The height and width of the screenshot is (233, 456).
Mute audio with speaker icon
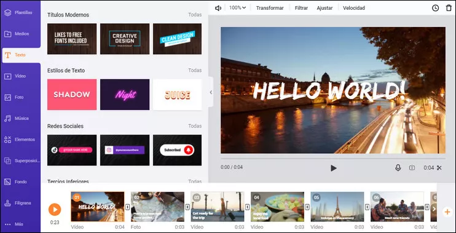[218, 8]
